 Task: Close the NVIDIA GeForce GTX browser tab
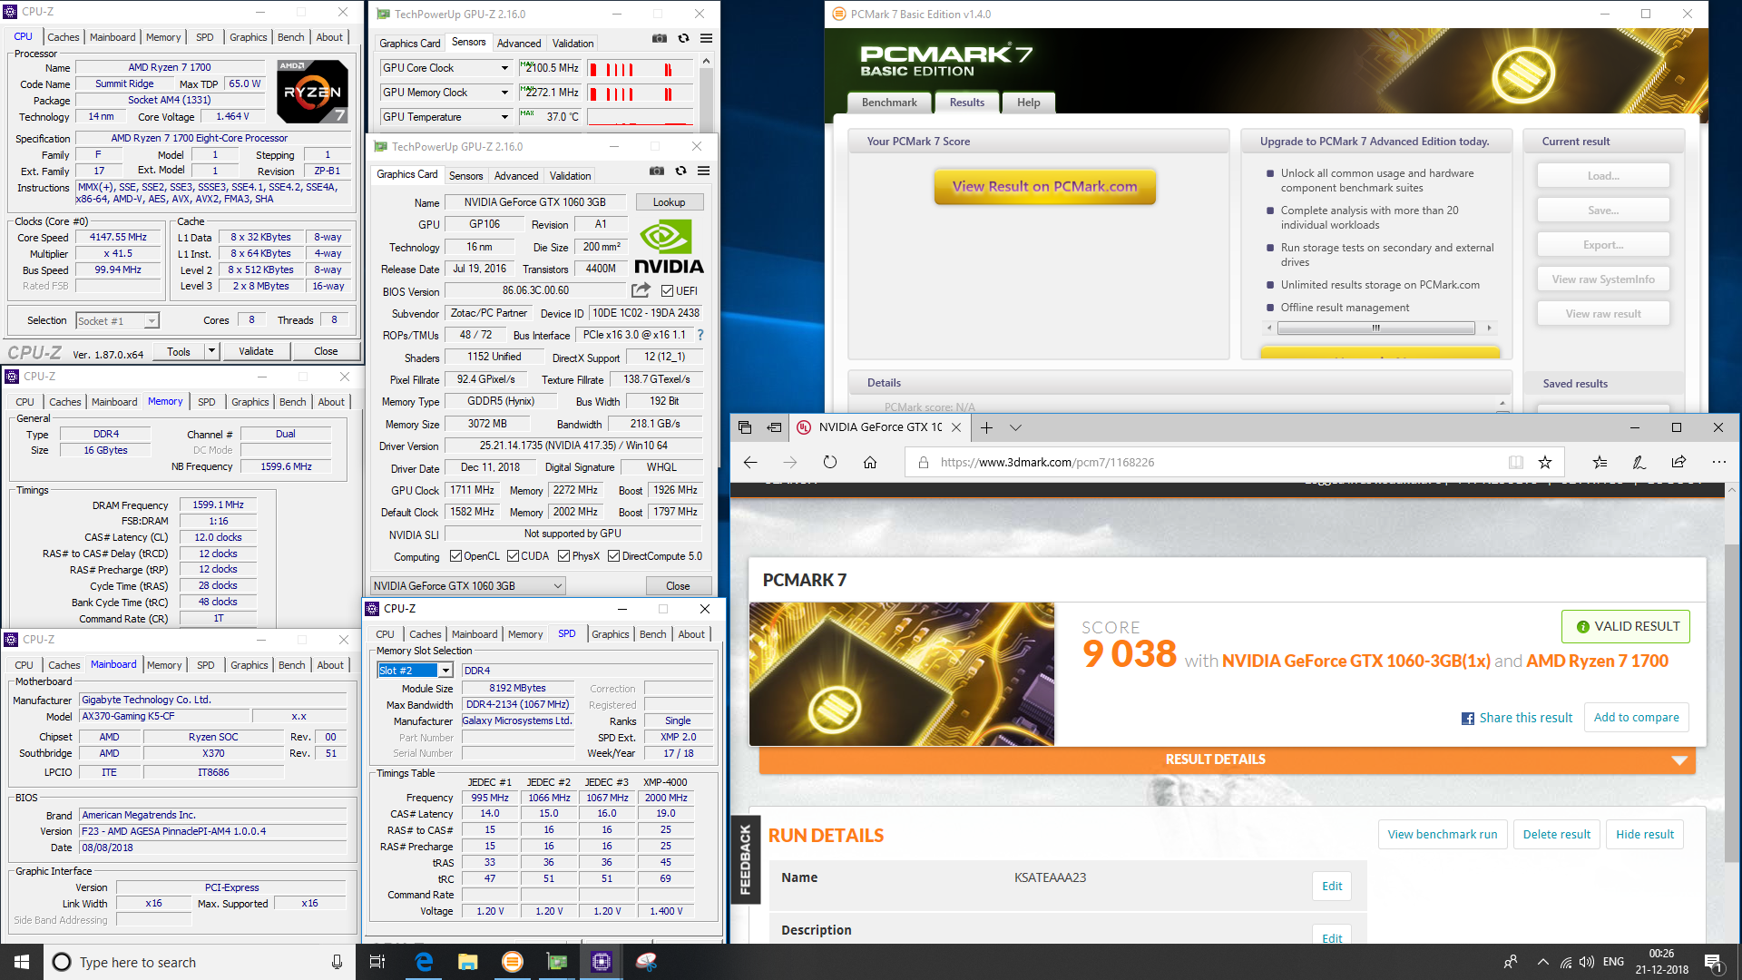click(956, 427)
